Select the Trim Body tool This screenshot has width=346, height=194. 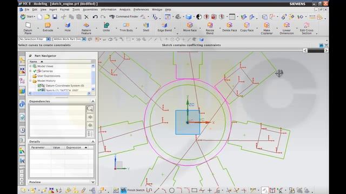pyautogui.click(x=126, y=27)
